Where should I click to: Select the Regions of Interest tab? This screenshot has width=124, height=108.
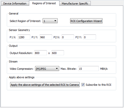pos(44,3)
